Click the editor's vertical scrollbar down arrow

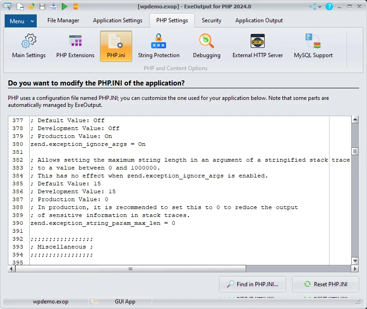355,261
